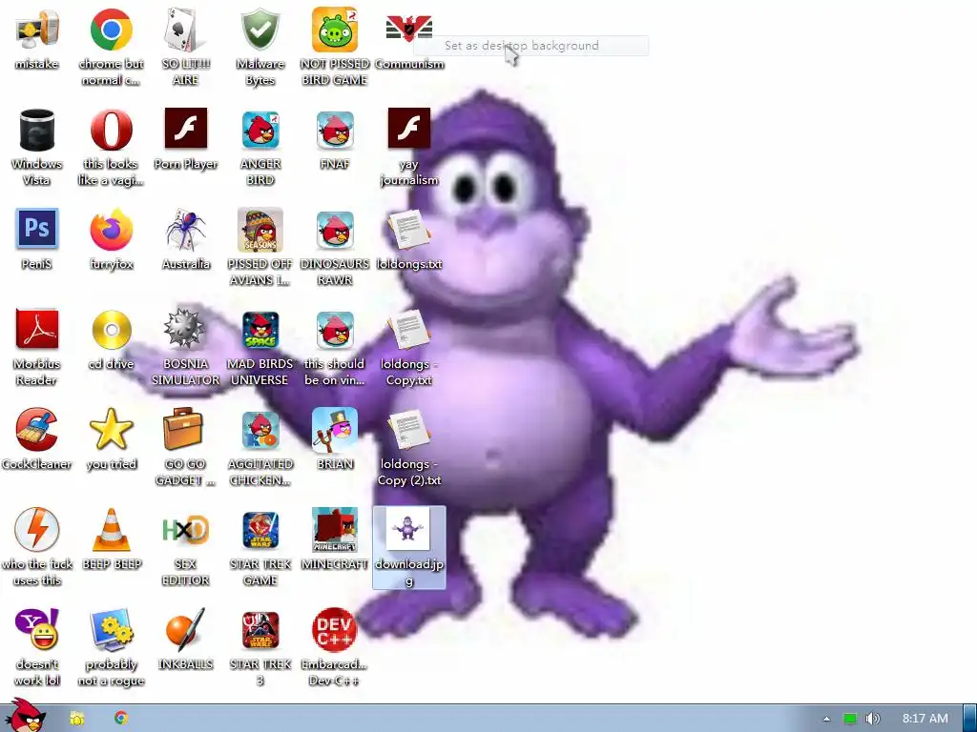Screen dimensions: 977x732
Task: Launch the red Opera 'this looks like' icon
Action: [111, 130]
